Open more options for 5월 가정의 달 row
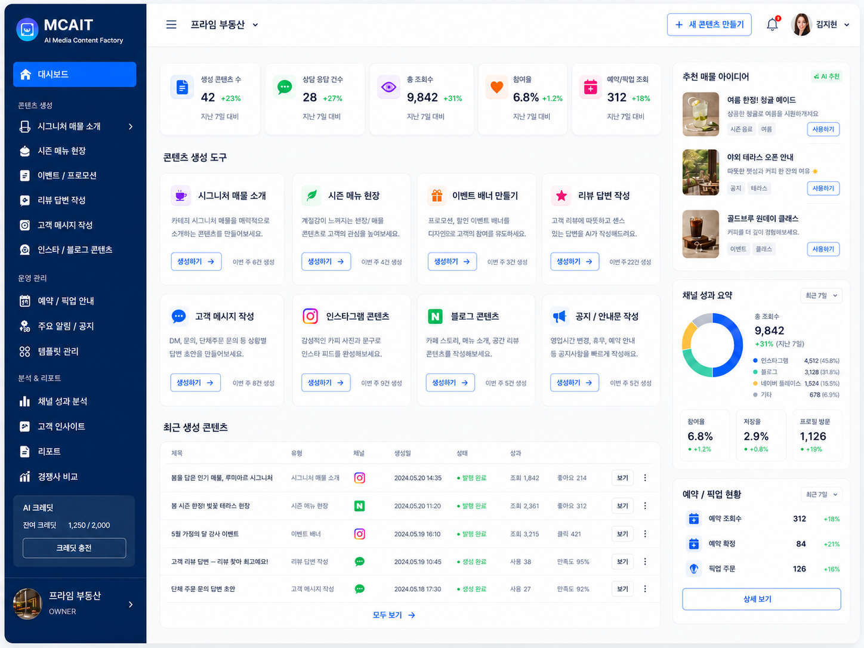 [x=645, y=534]
